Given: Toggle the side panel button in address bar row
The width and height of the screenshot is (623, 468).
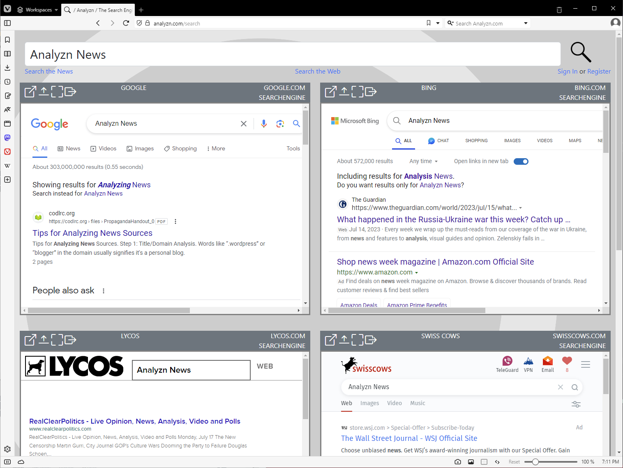Looking at the screenshot, I should point(7,23).
